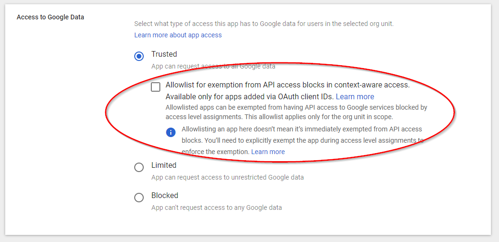
Task: Click the 'Blocked' option label text
Action: pyautogui.click(x=165, y=196)
